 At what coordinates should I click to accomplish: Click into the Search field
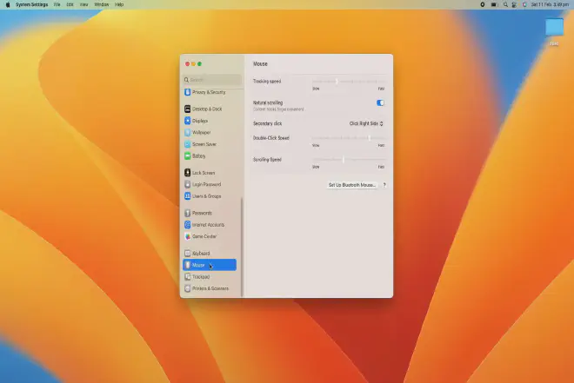pyautogui.click(x=212, y=80)
